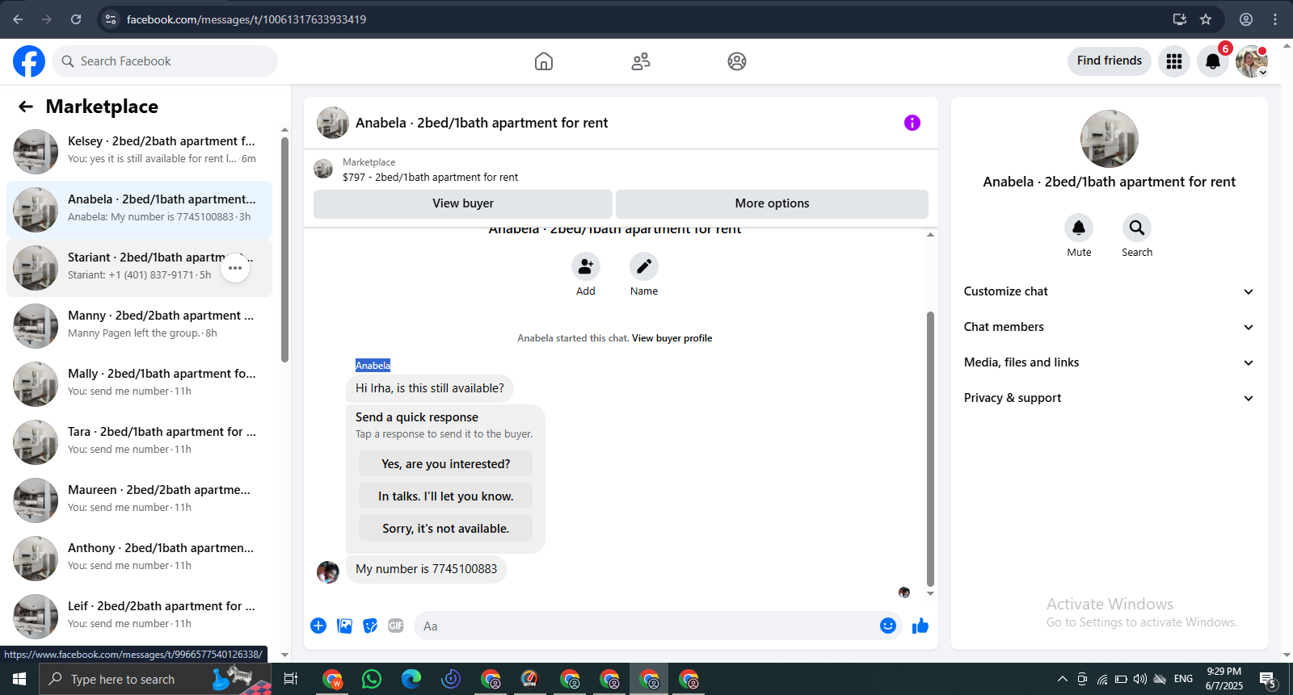Open the Kelsey 2bed/2bath conversation
Screen dimensions: 1293x695
(139, 152)
